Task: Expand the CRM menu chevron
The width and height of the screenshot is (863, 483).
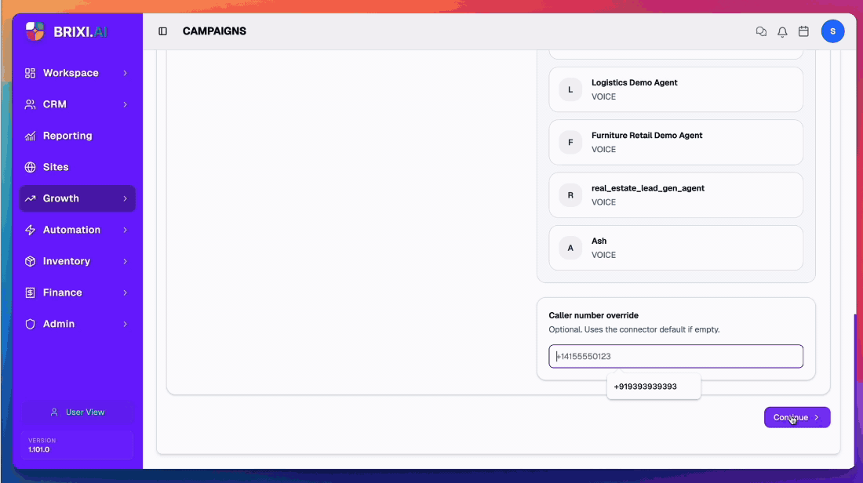Action: [x=126, y=104]
